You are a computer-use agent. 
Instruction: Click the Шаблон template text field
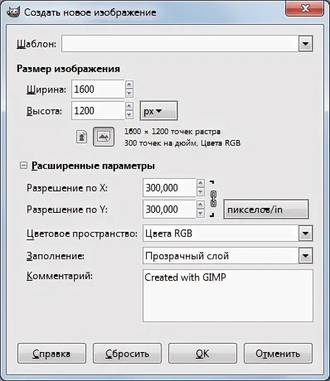pyautogui.click(x=180, y=44)
